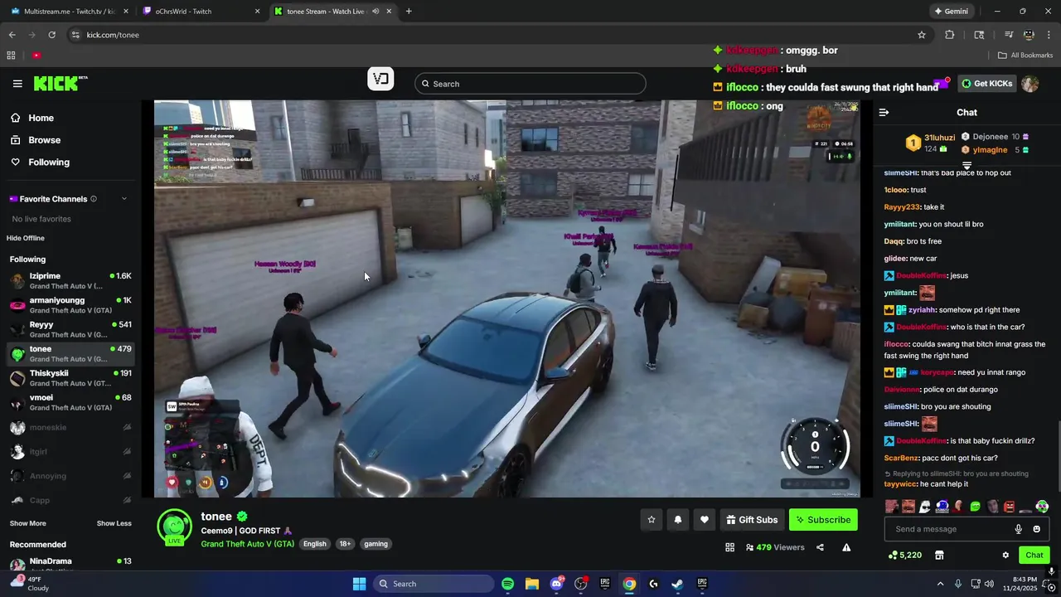Click the info icon next to Favorite Channels
1061x597 pixels.
(94, 199)
